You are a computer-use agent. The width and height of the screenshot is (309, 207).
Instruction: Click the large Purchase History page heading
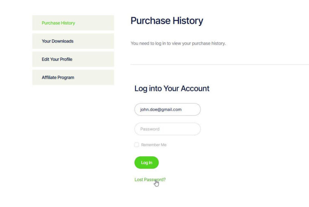point(167,21)
